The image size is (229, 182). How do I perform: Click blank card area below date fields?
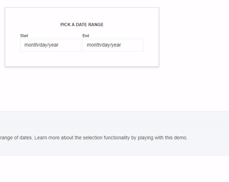pos(82,59)
